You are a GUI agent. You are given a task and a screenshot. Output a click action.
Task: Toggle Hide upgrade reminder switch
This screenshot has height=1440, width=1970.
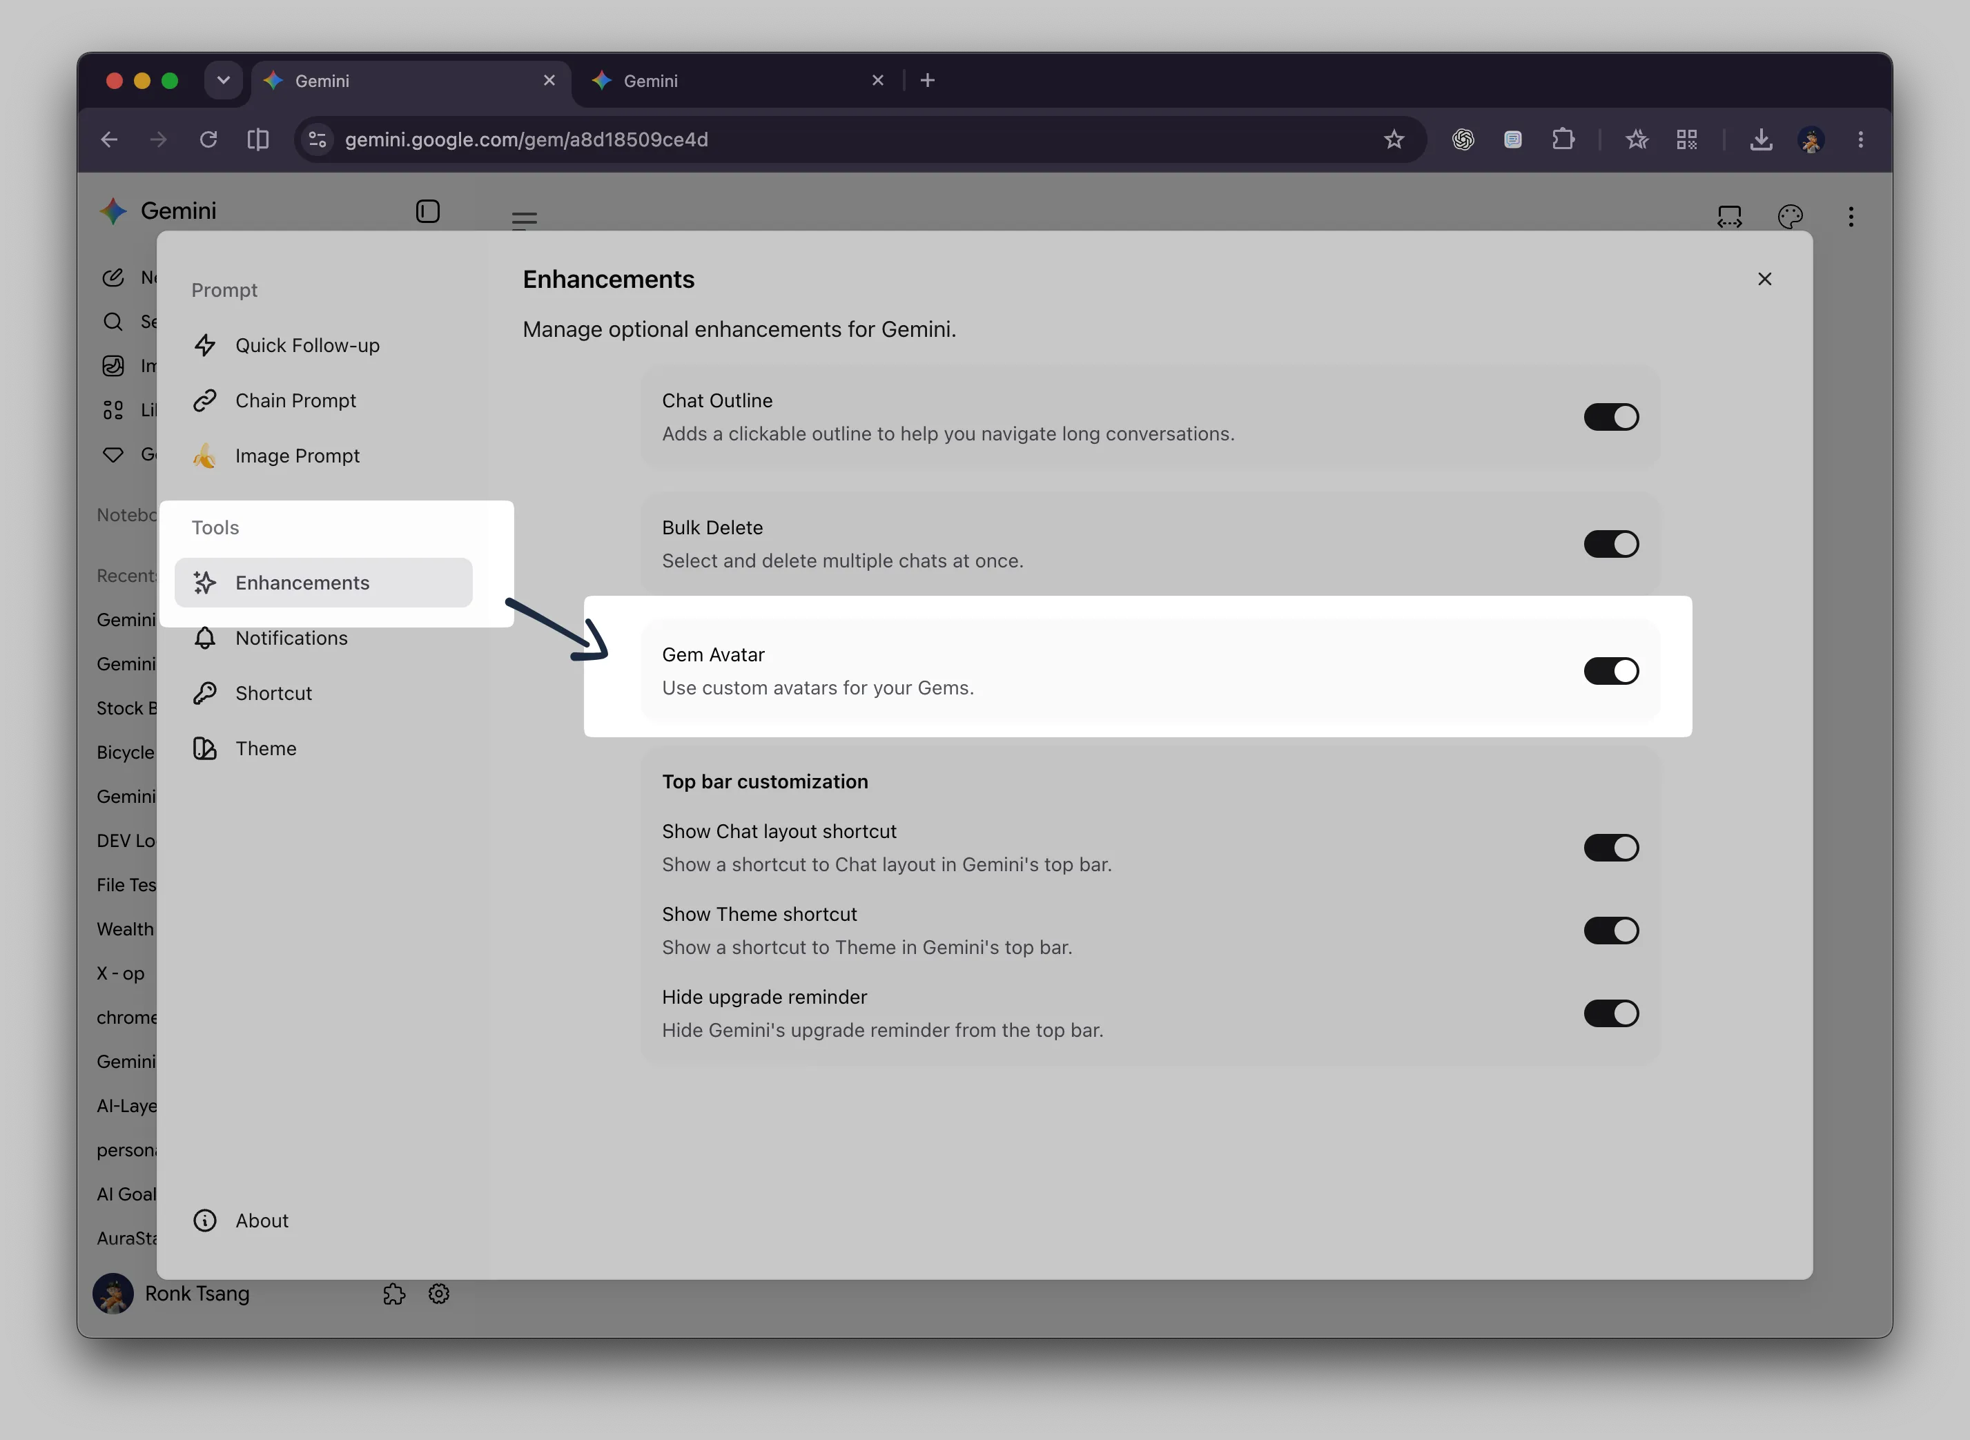pyautogui.click(x=1611, y=1013)
